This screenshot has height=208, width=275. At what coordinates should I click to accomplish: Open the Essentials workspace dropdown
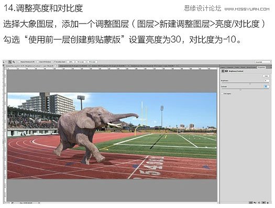click(x=263, y=62)
